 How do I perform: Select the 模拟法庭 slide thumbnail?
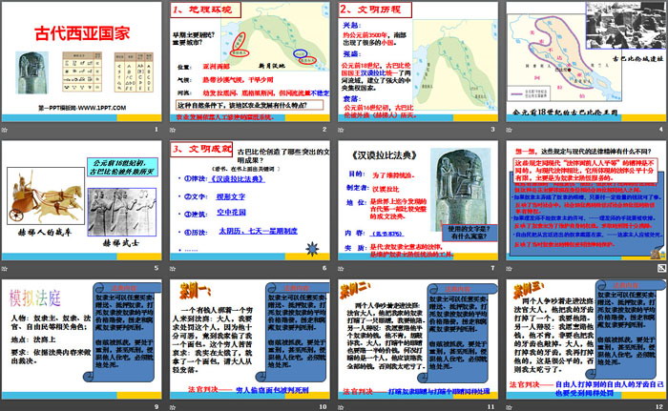tap(81, 339)
